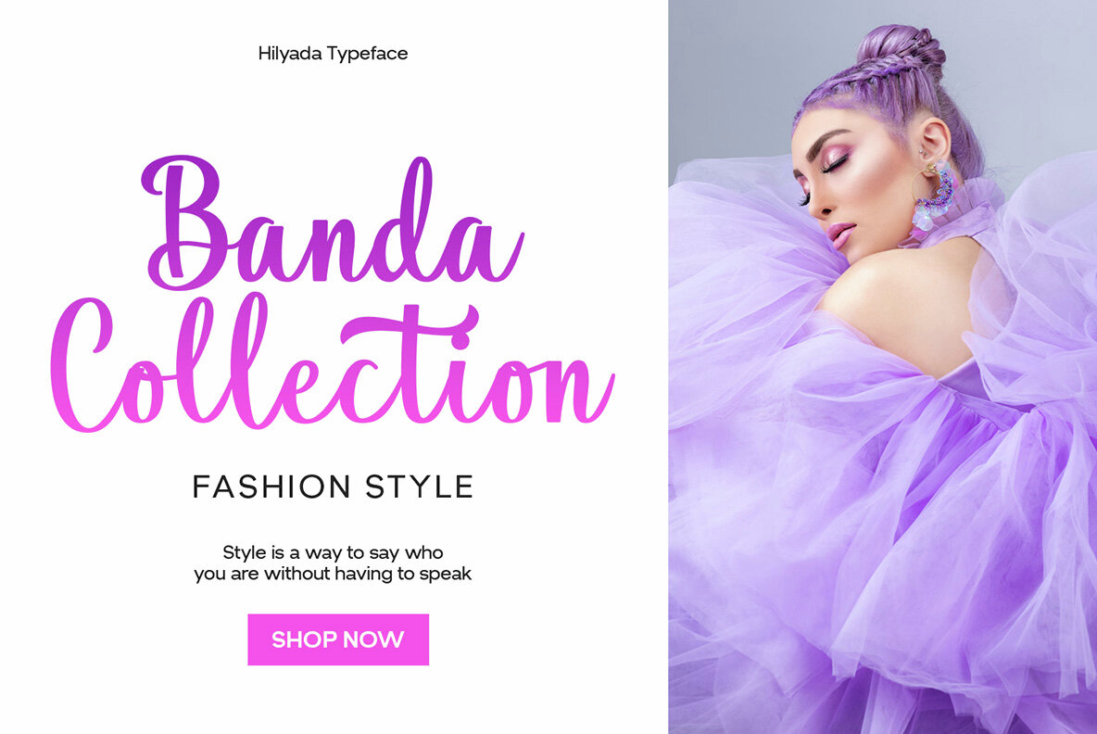Select the FASHION STYLE subtitle text

pyautogui.click(x=333, y=487)
